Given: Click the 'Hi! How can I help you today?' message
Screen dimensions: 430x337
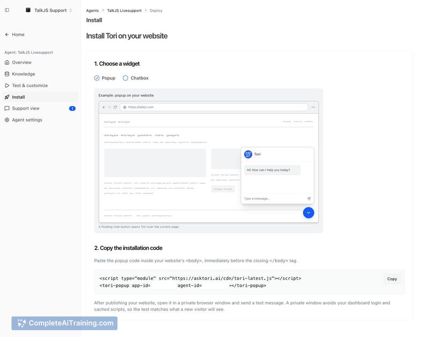Looking at the screenshot, I should pyautogui.click(x=272, y=170).
